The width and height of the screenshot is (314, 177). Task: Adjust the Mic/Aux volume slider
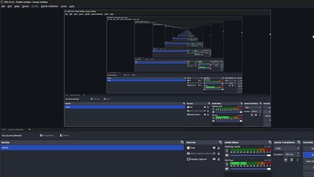(x=250, y=169)
